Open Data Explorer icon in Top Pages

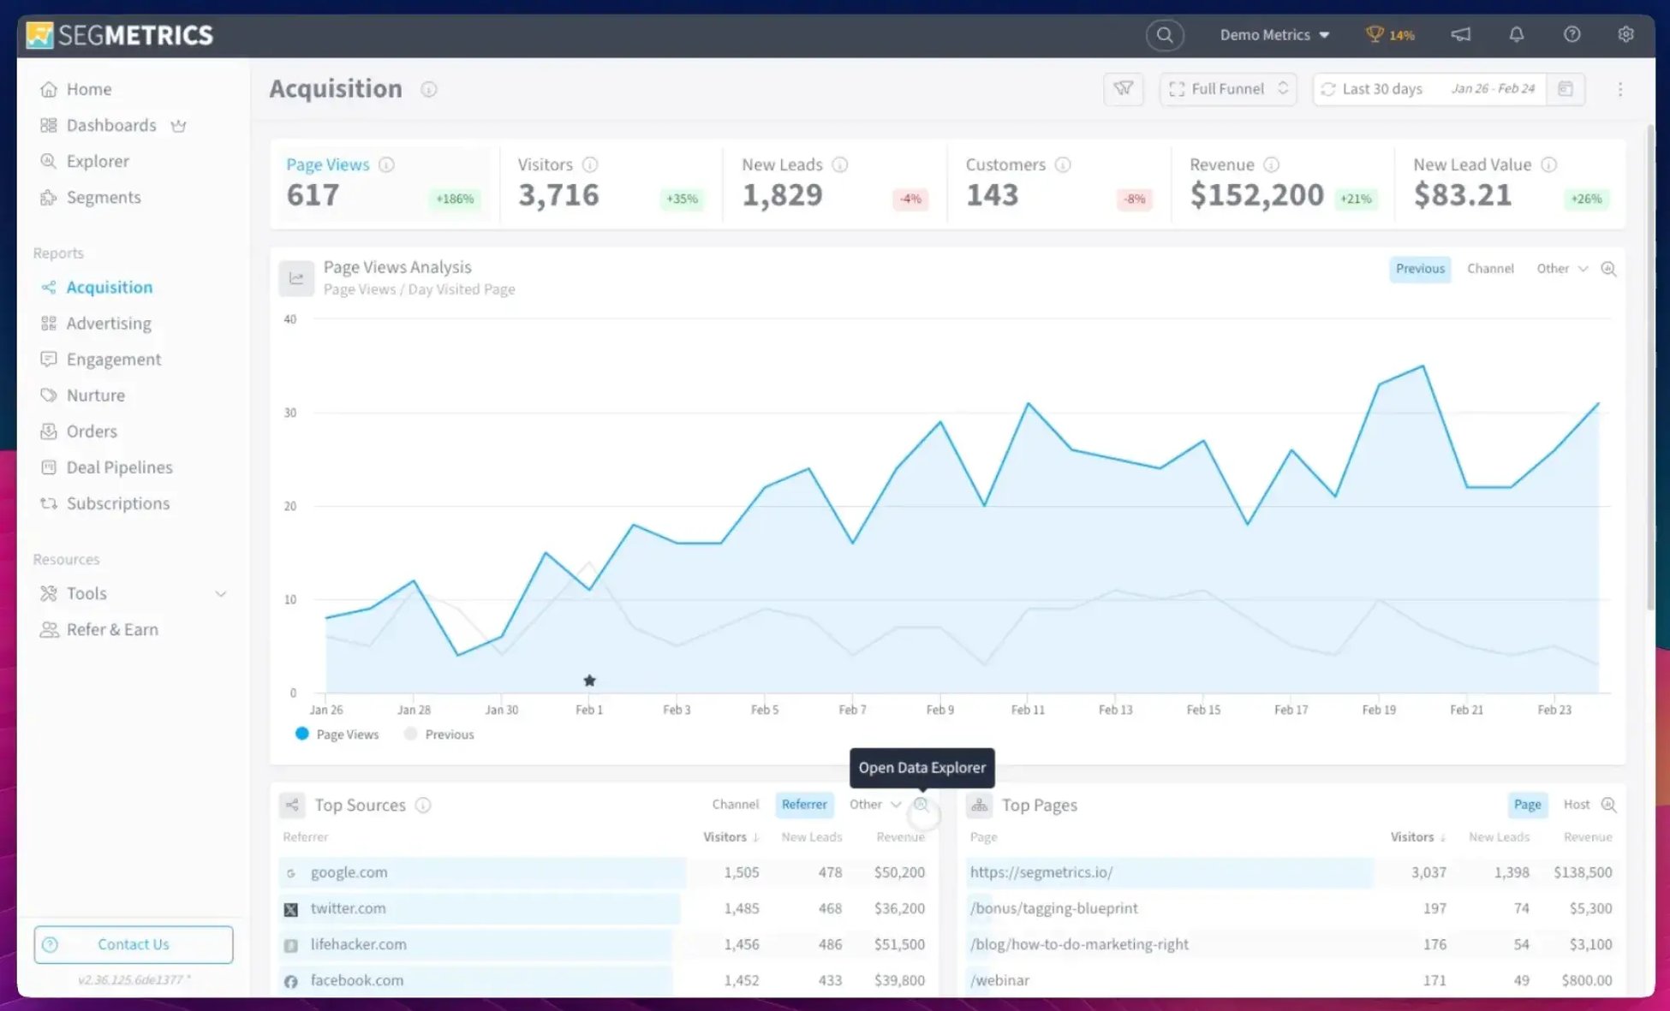coord(1608,805)
